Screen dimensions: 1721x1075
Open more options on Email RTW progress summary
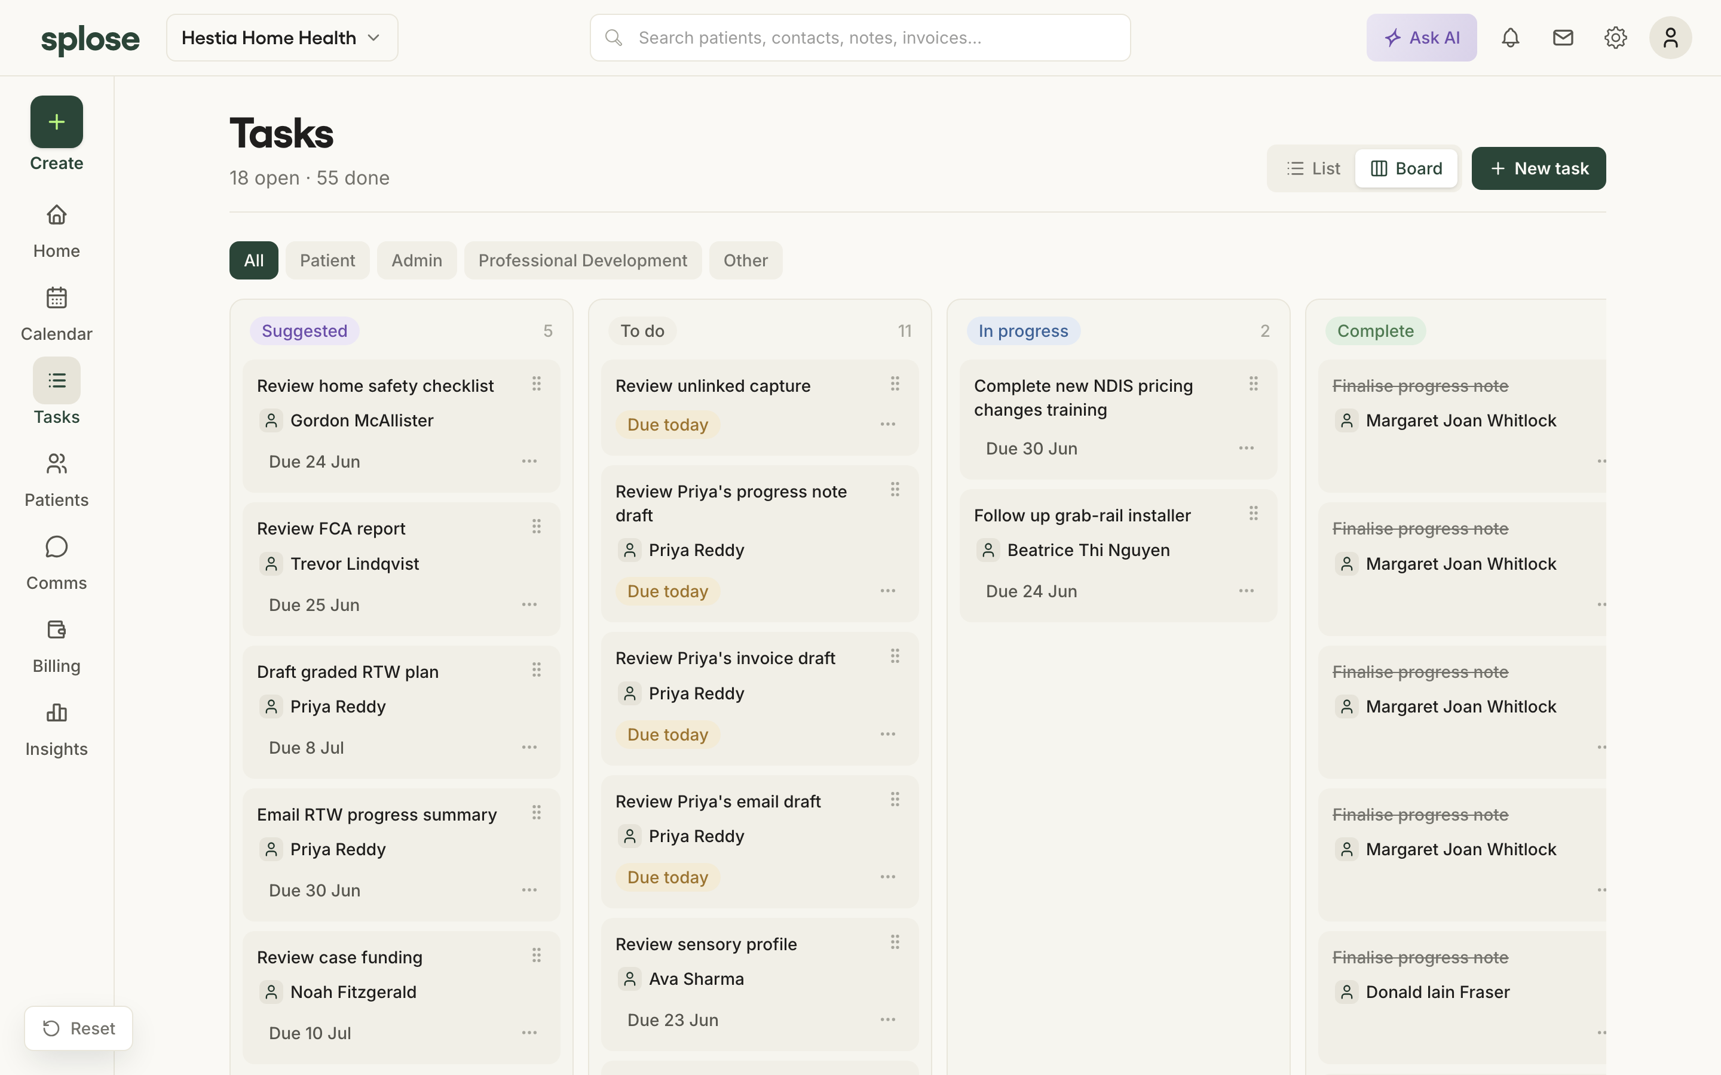(530, 890)
